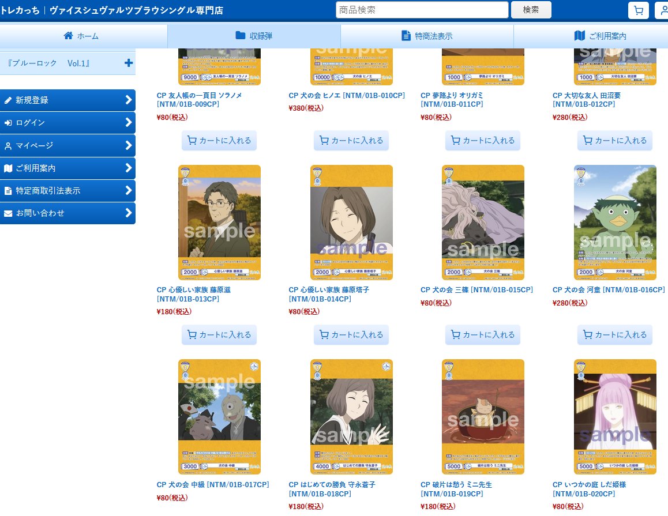Open product link CP 心優しい家族 藤原滋
The width and height of the screenshot is (668, 516).
pos(193,294)
